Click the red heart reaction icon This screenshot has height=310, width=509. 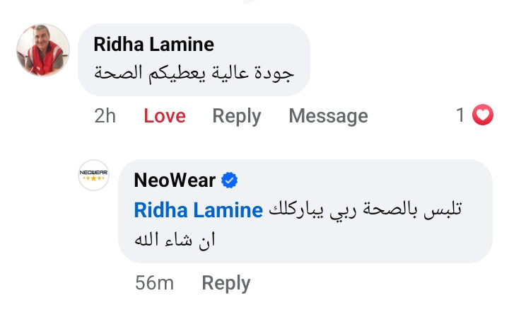point(482,115)
